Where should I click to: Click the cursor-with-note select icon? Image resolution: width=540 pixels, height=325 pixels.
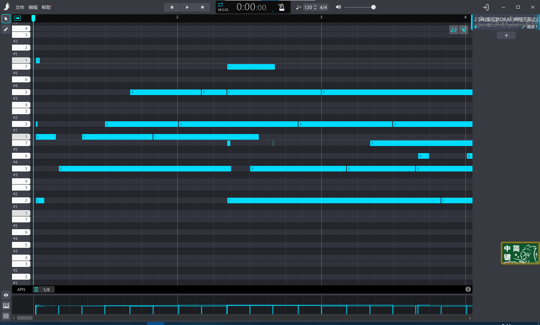[x=463, y=30]
